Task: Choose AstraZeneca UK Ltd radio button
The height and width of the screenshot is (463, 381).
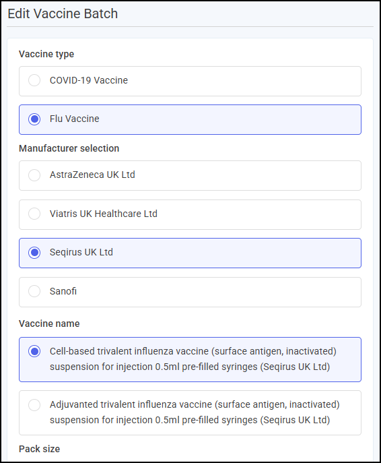Action: [34, 175]
